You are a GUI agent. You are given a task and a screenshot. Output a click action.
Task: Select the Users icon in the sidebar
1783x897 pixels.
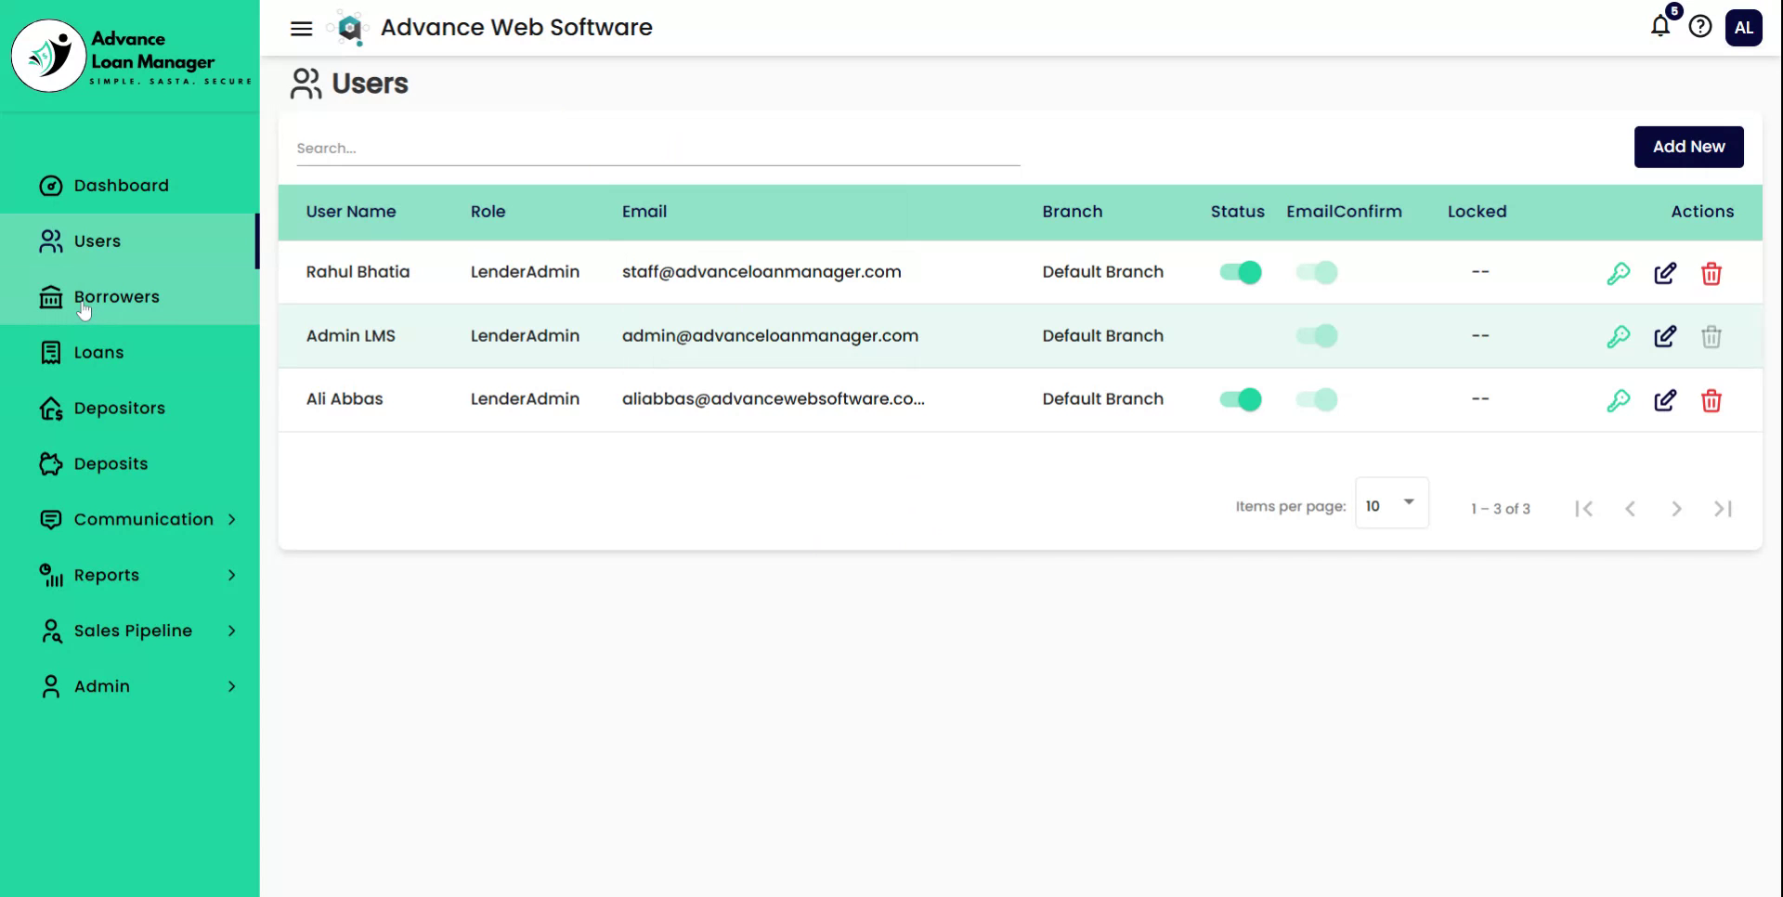[x=51, y=240]
